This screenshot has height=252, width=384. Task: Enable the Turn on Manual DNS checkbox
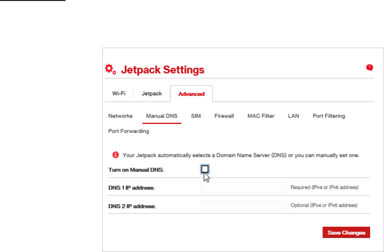tap(205, 169)
